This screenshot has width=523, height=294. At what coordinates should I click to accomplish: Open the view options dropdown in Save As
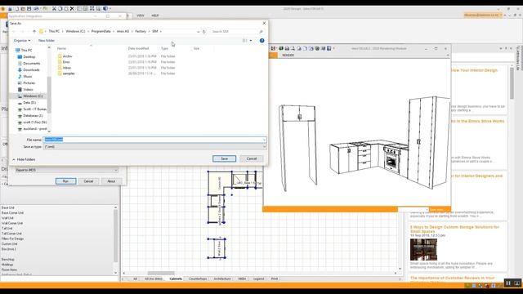[251, 40]
